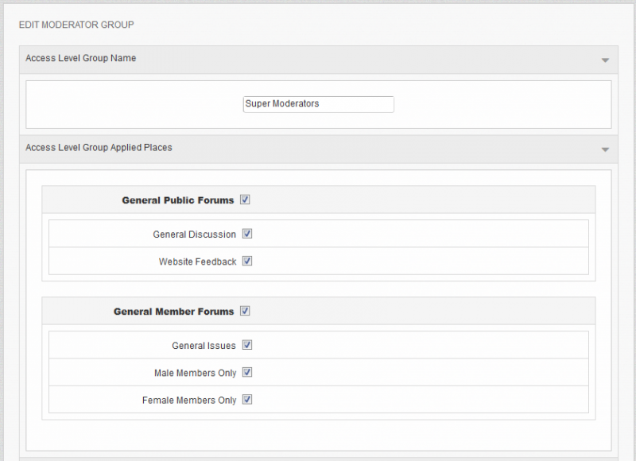Click the General Discussion label
This screenshot has height=461, width=636.
pos(194,234)
